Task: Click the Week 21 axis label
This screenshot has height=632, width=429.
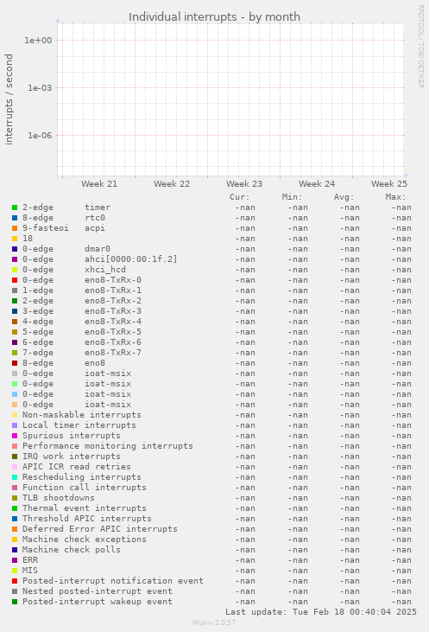Action: pyautogui.click(x=99, y=184)
